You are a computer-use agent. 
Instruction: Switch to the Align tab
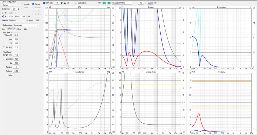coord(3,29)
